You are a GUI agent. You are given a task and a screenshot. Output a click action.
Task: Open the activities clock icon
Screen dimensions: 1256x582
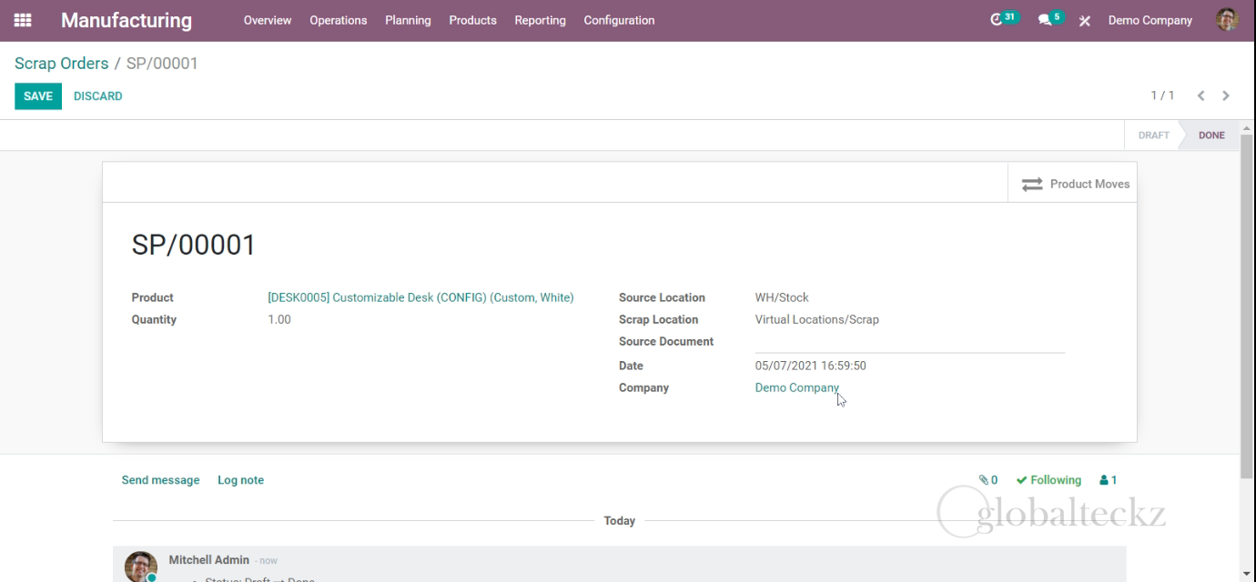click(997, 19)
